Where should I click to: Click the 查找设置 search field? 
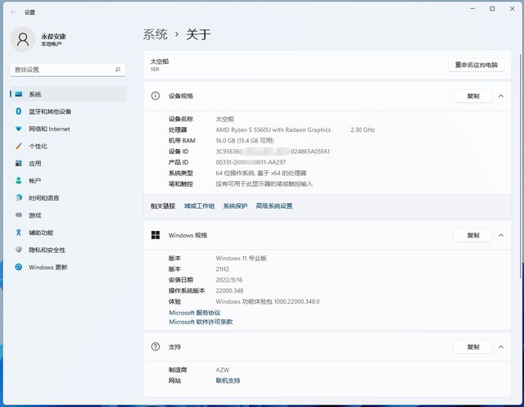pos(68,70)
